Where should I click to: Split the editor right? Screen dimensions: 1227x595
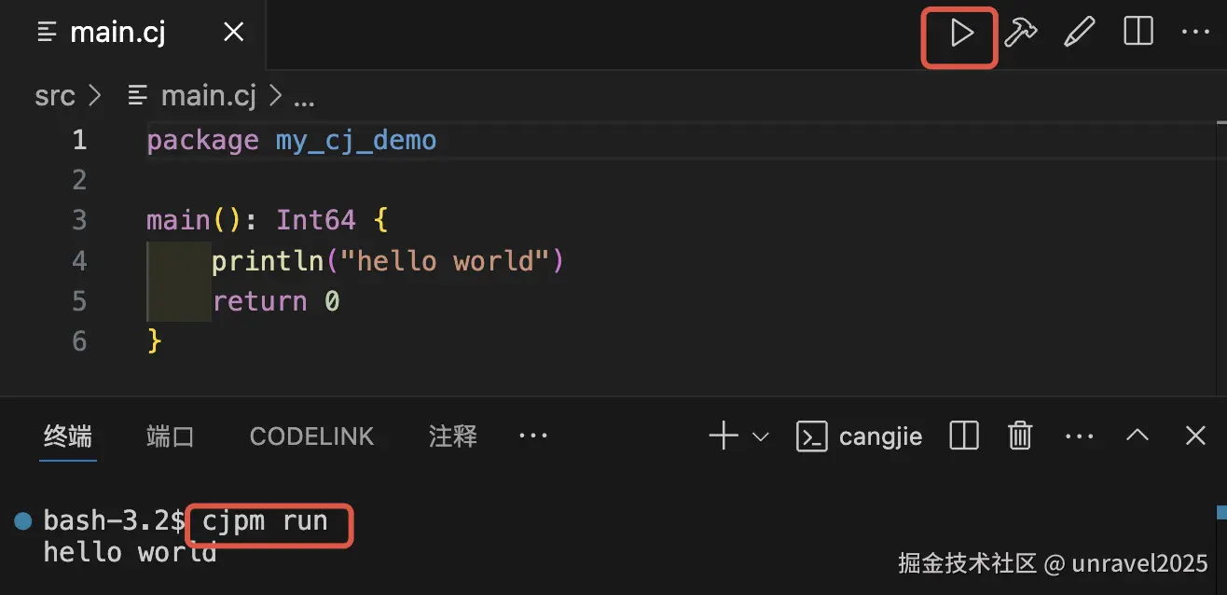pyautogui.click(x=1138, y=34)
